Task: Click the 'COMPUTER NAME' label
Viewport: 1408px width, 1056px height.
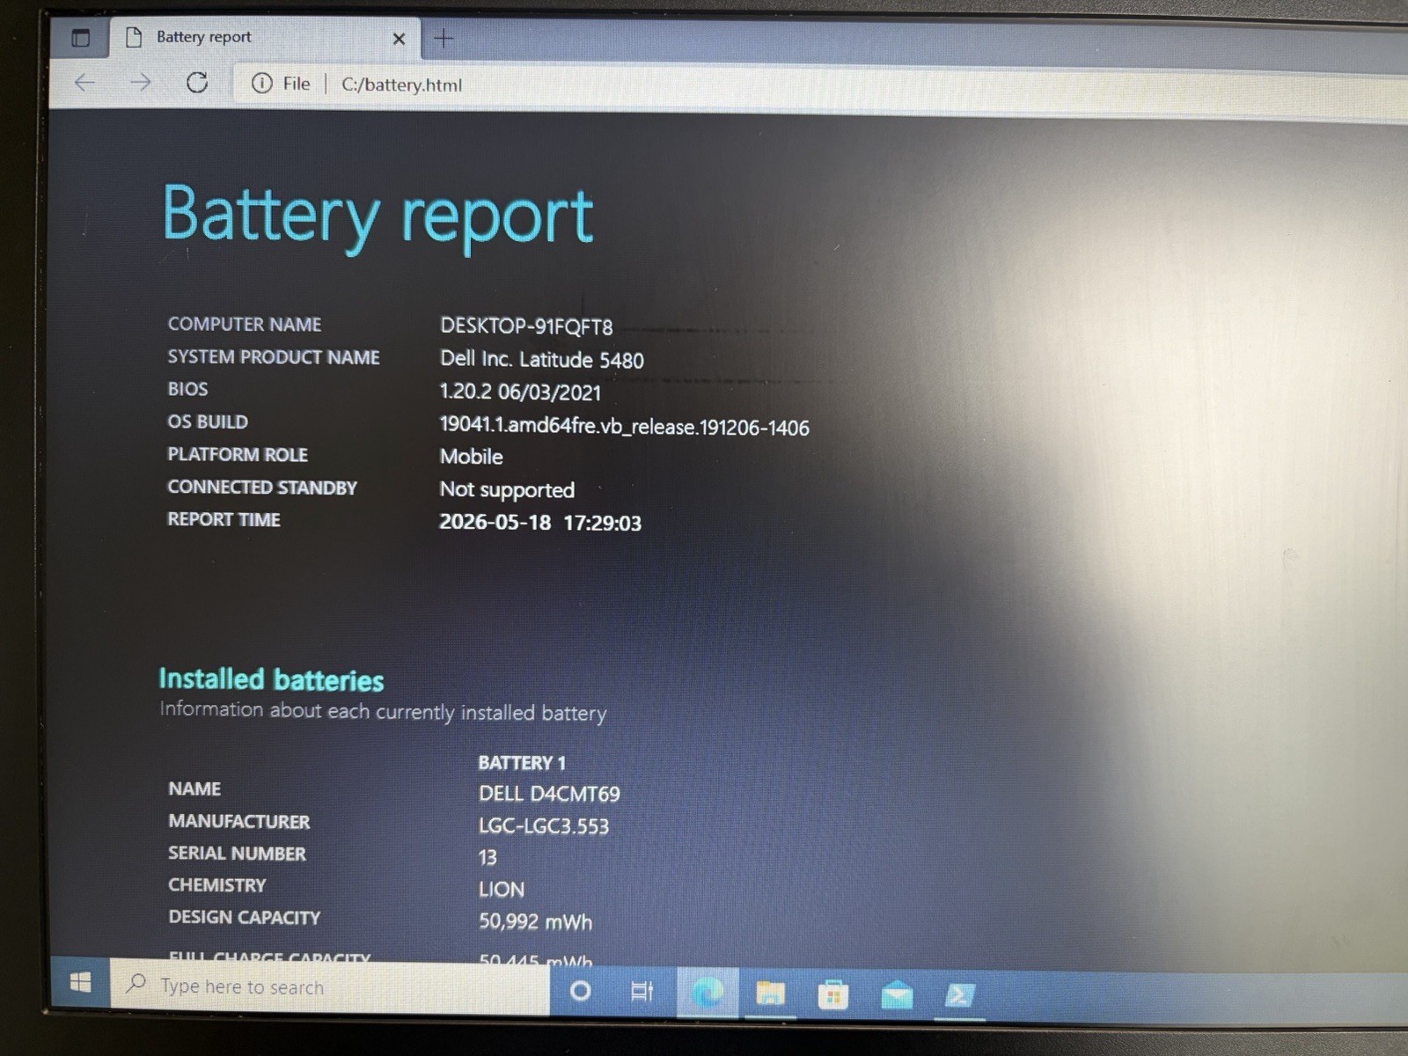Action: coord(245,325)
